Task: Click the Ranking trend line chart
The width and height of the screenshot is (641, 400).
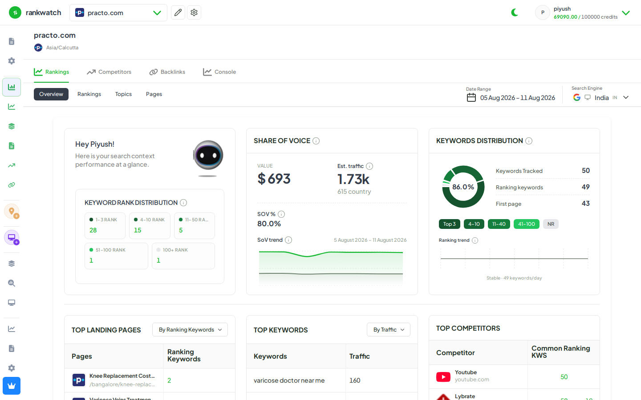Action: point(514,259)
